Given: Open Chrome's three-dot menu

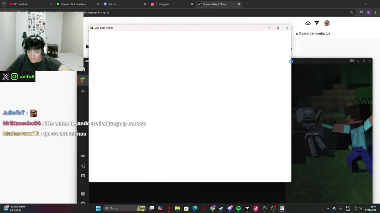Looking at the screenshot, I should [376, 12].
